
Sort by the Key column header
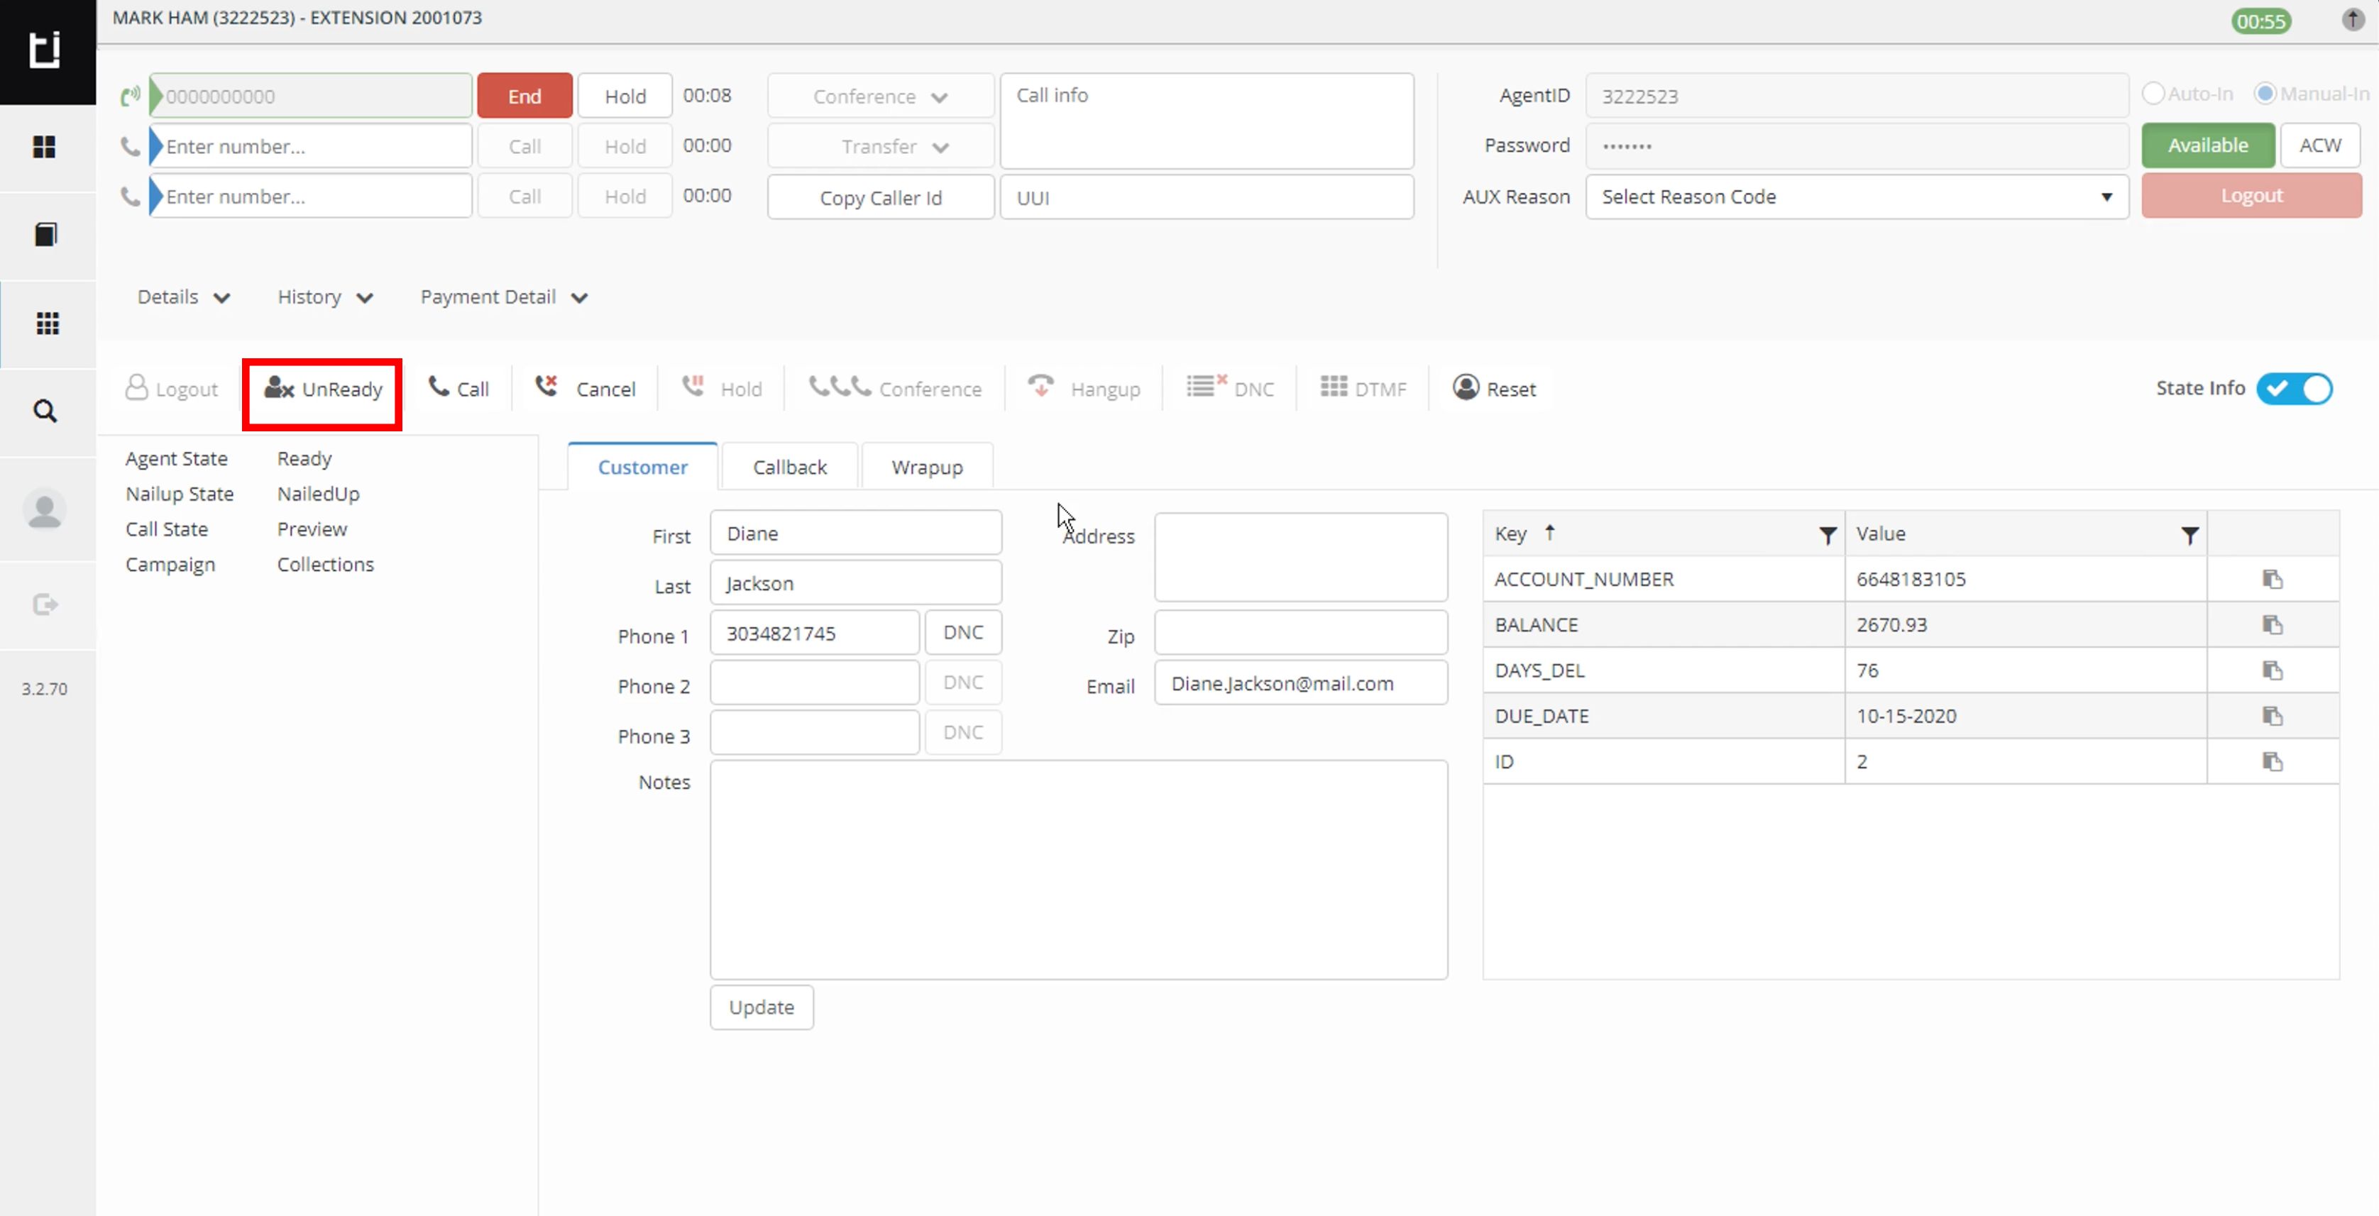1511,534
